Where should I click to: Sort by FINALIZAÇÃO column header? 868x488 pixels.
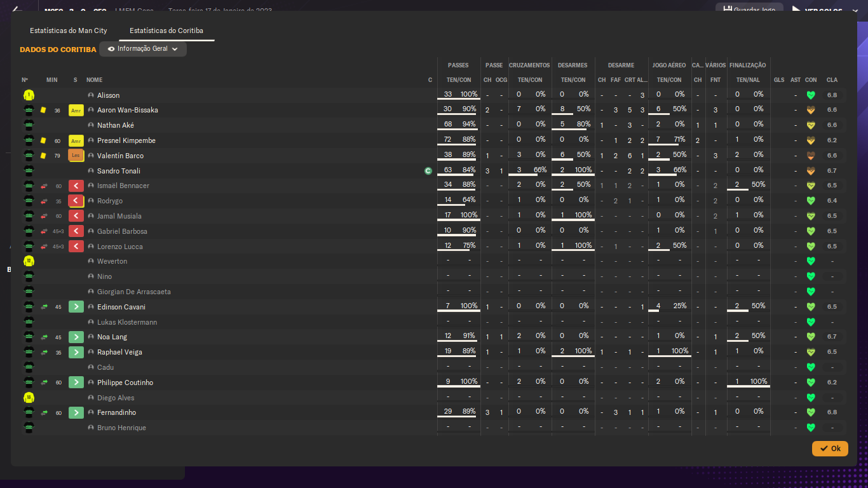(x=748, y=65)
